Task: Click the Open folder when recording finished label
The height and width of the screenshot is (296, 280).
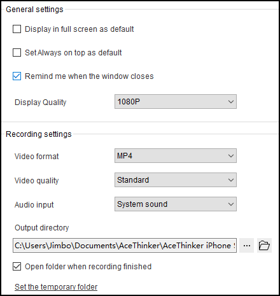Action: 88,267
